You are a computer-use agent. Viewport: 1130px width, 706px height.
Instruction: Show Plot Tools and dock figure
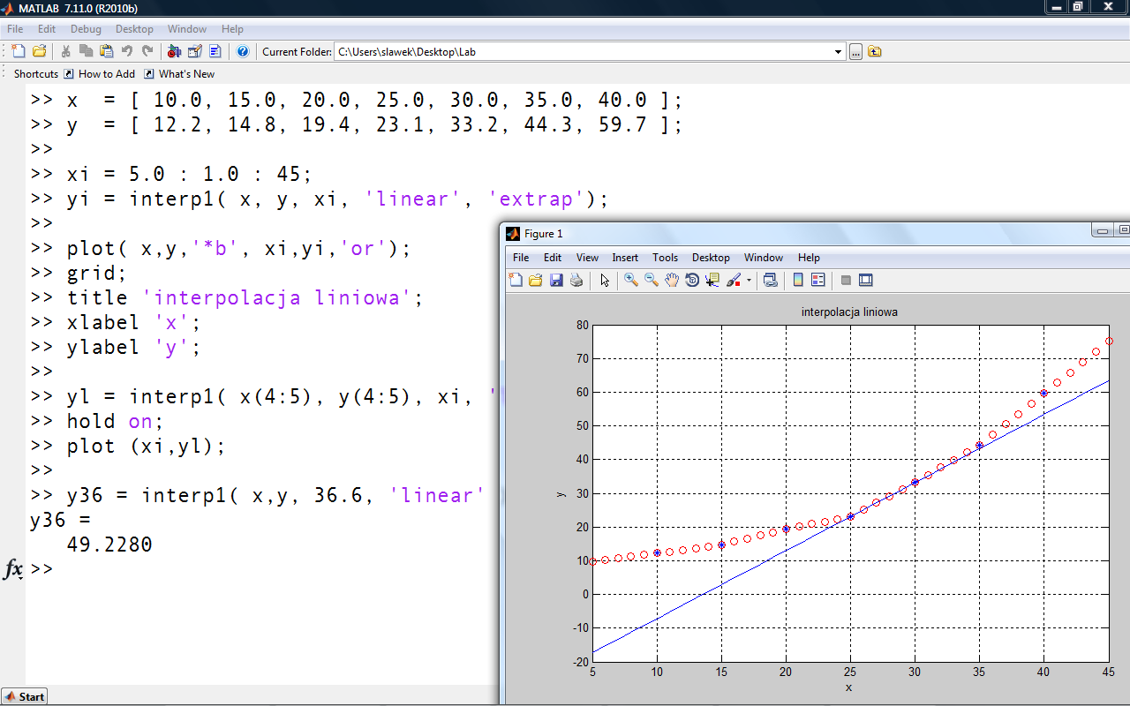866,280
